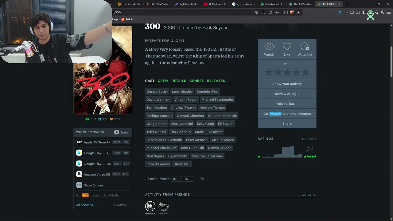Open the Reddit bookmark
The width and height of the screenshot is (393, 221).
pos(127,19)
